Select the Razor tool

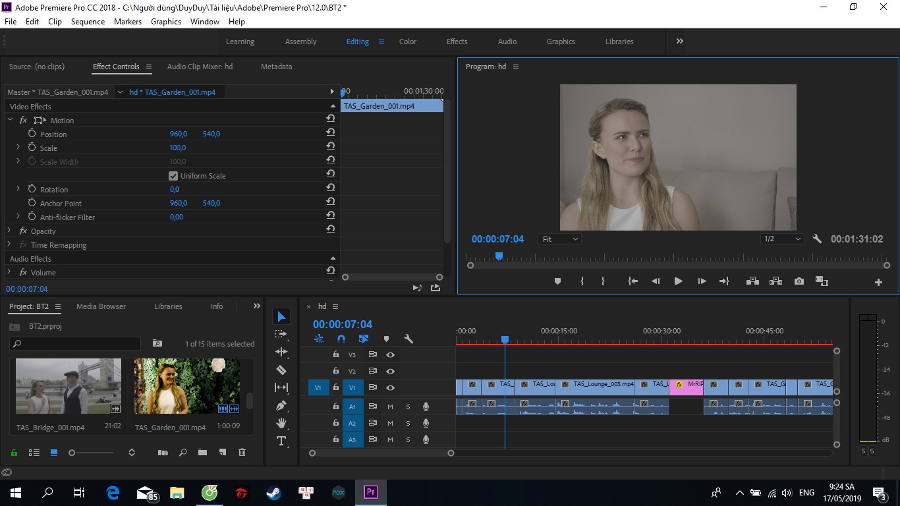click(281, 370)
